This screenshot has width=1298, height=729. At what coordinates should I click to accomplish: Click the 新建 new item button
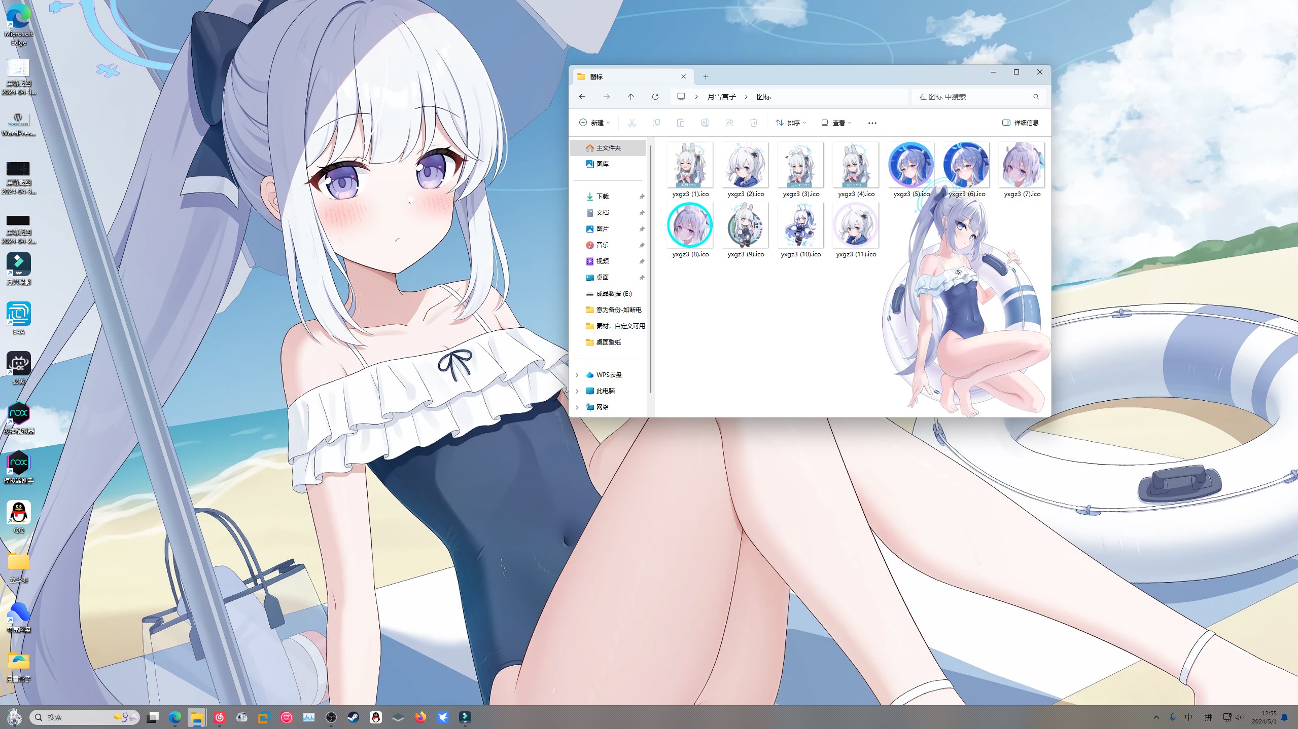point(594,123)
